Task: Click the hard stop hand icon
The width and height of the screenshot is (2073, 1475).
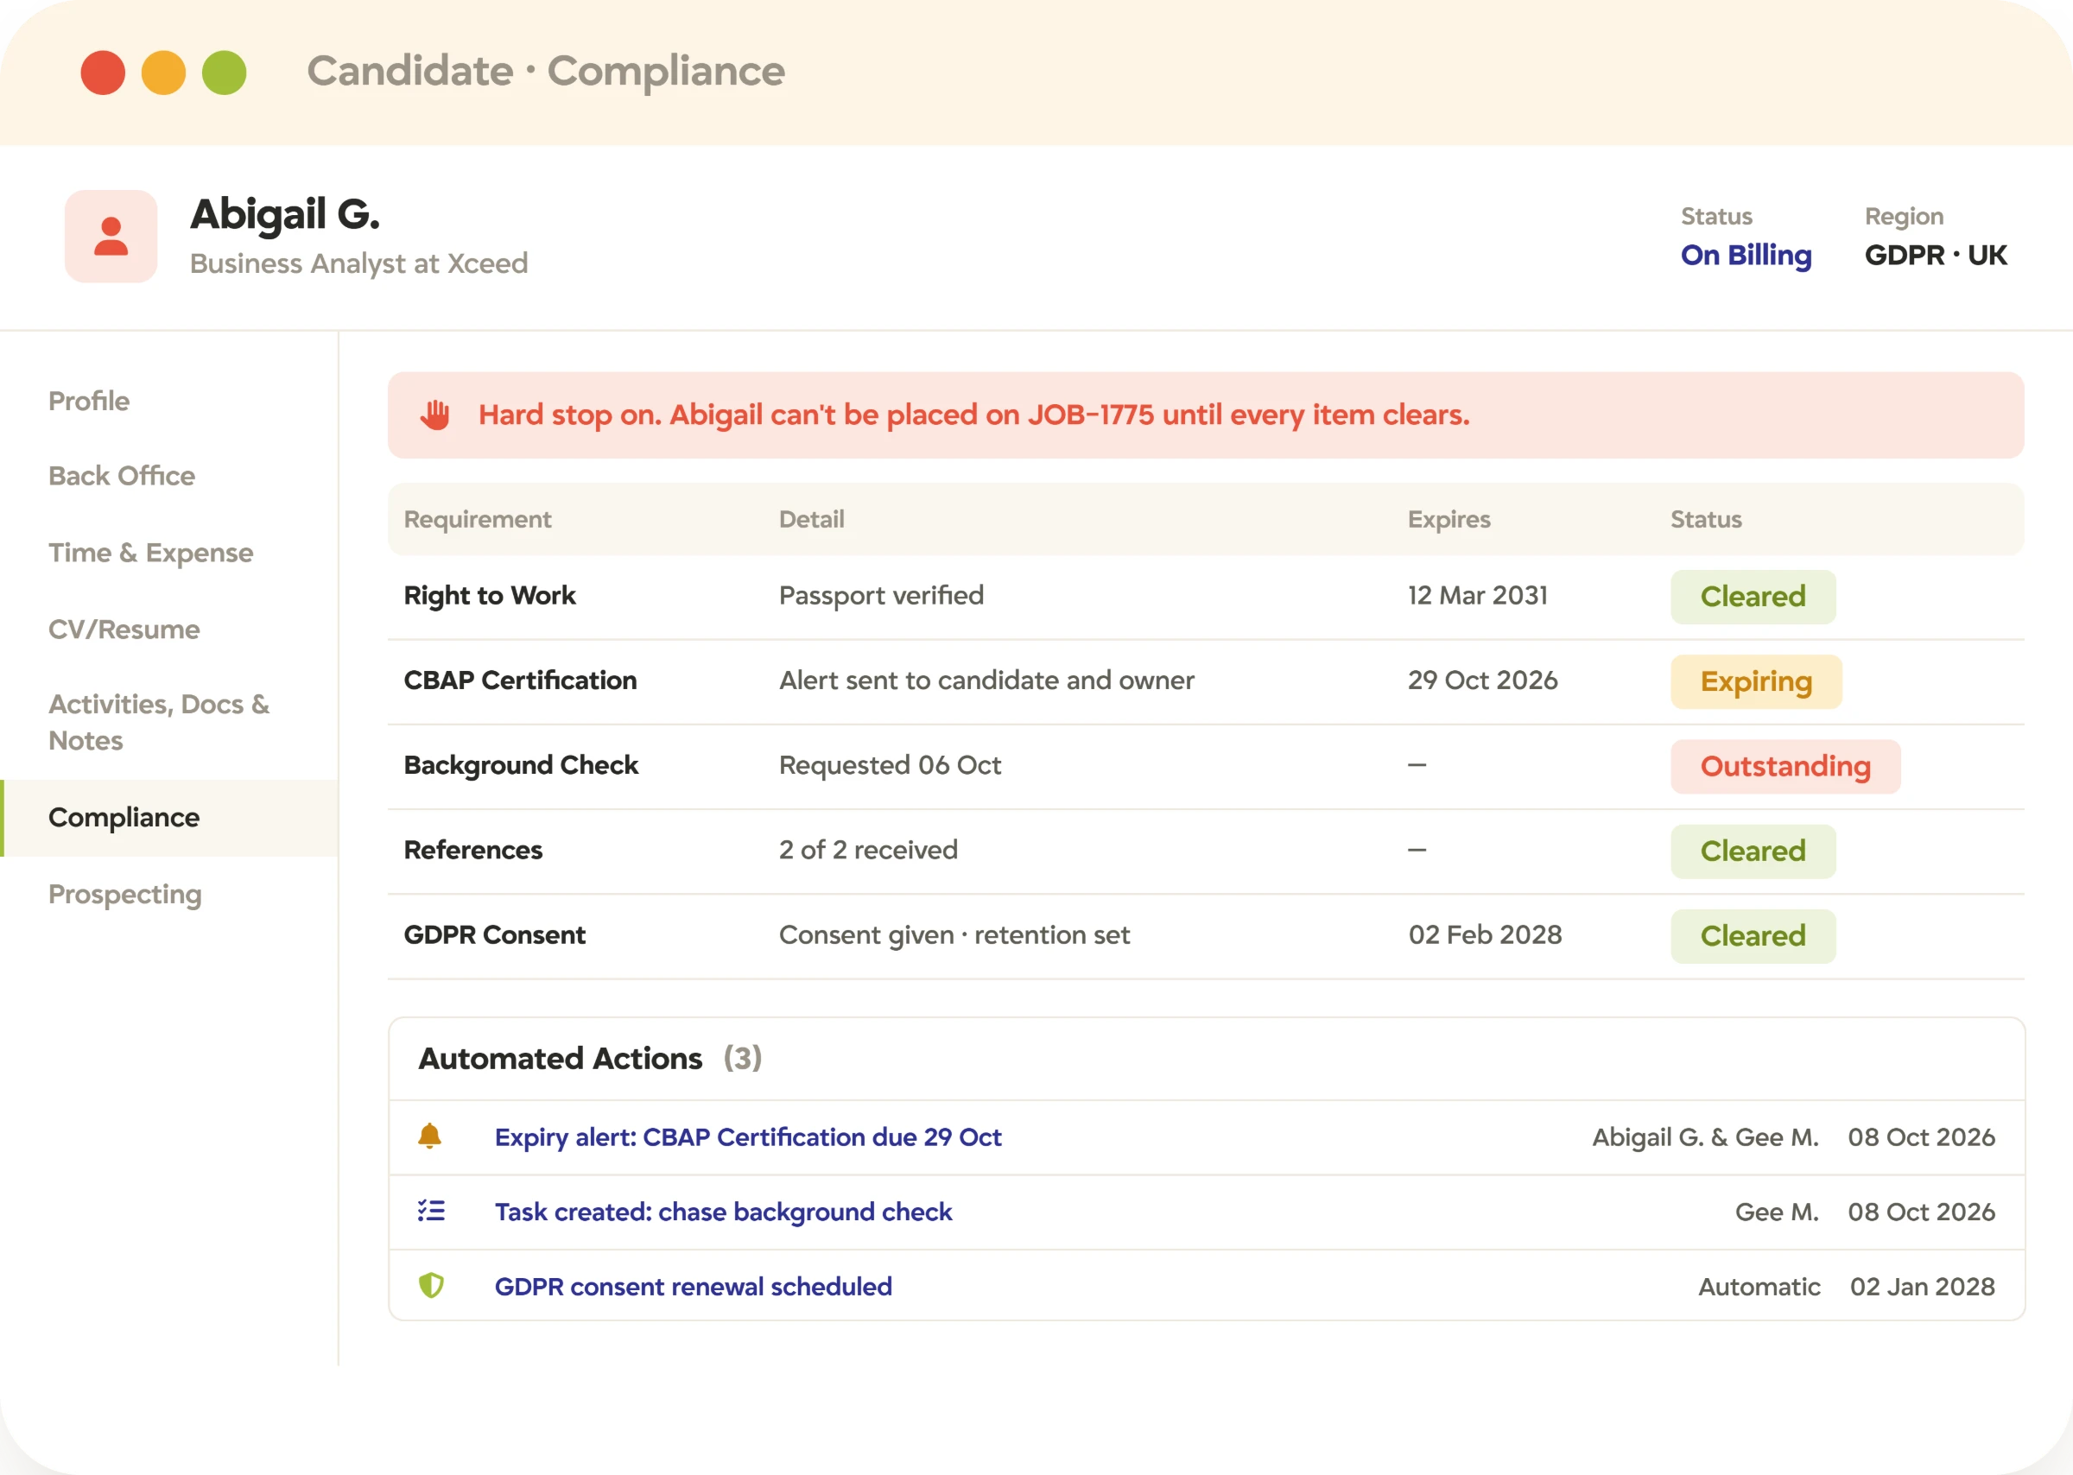Action: point(435,415)
